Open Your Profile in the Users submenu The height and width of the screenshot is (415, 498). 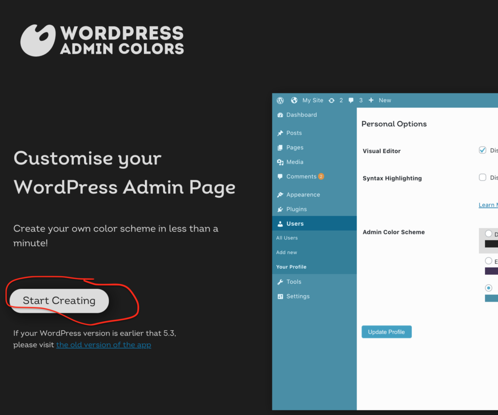coord(291,267)
